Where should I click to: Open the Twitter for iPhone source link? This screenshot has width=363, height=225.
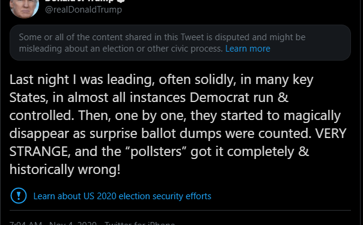pos(139,223)
